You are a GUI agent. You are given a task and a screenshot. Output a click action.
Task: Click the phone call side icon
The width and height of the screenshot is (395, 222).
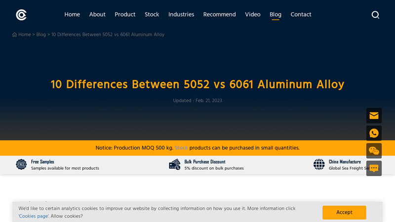[374, 133]
